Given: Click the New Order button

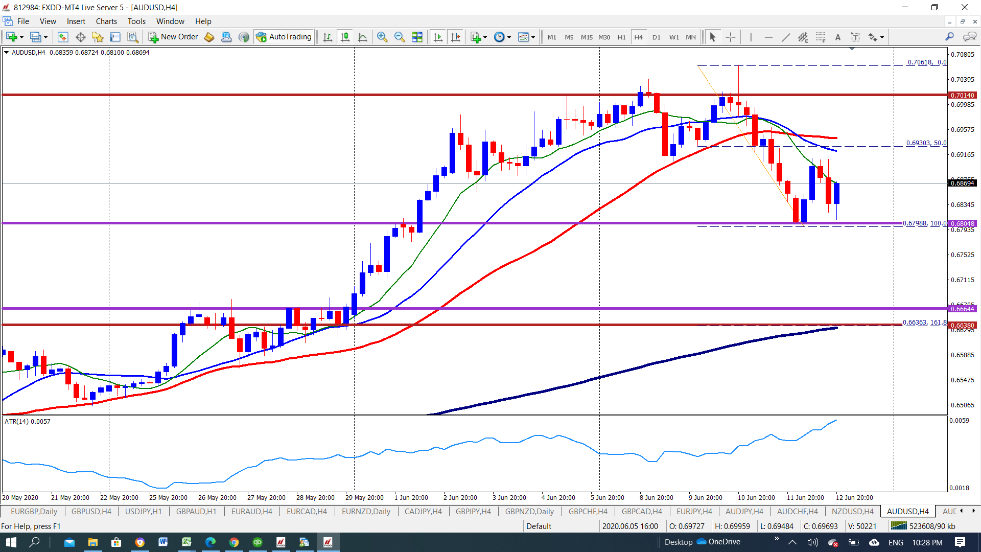Looking at the screenshot, I should click(173, 37).
